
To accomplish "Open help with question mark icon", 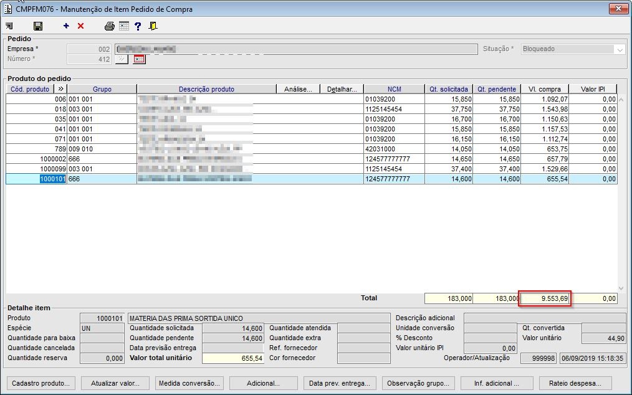I will (x=138, y=26).
